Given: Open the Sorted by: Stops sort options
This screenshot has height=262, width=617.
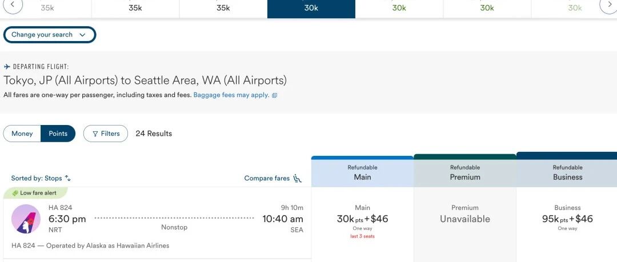Looking at the screenshot, I should pyautogui.click(x=41, y=178).
